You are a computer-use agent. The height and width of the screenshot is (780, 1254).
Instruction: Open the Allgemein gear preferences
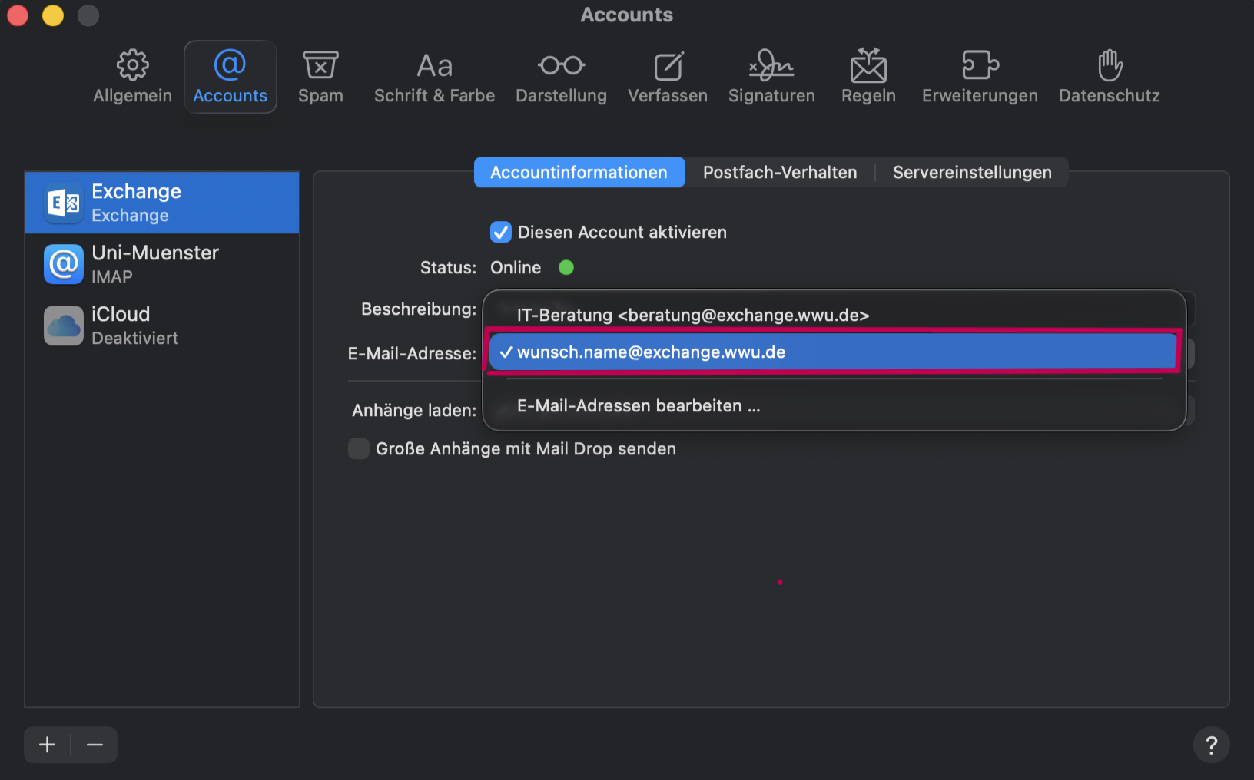pyautogui.click(x=132, y=77)
